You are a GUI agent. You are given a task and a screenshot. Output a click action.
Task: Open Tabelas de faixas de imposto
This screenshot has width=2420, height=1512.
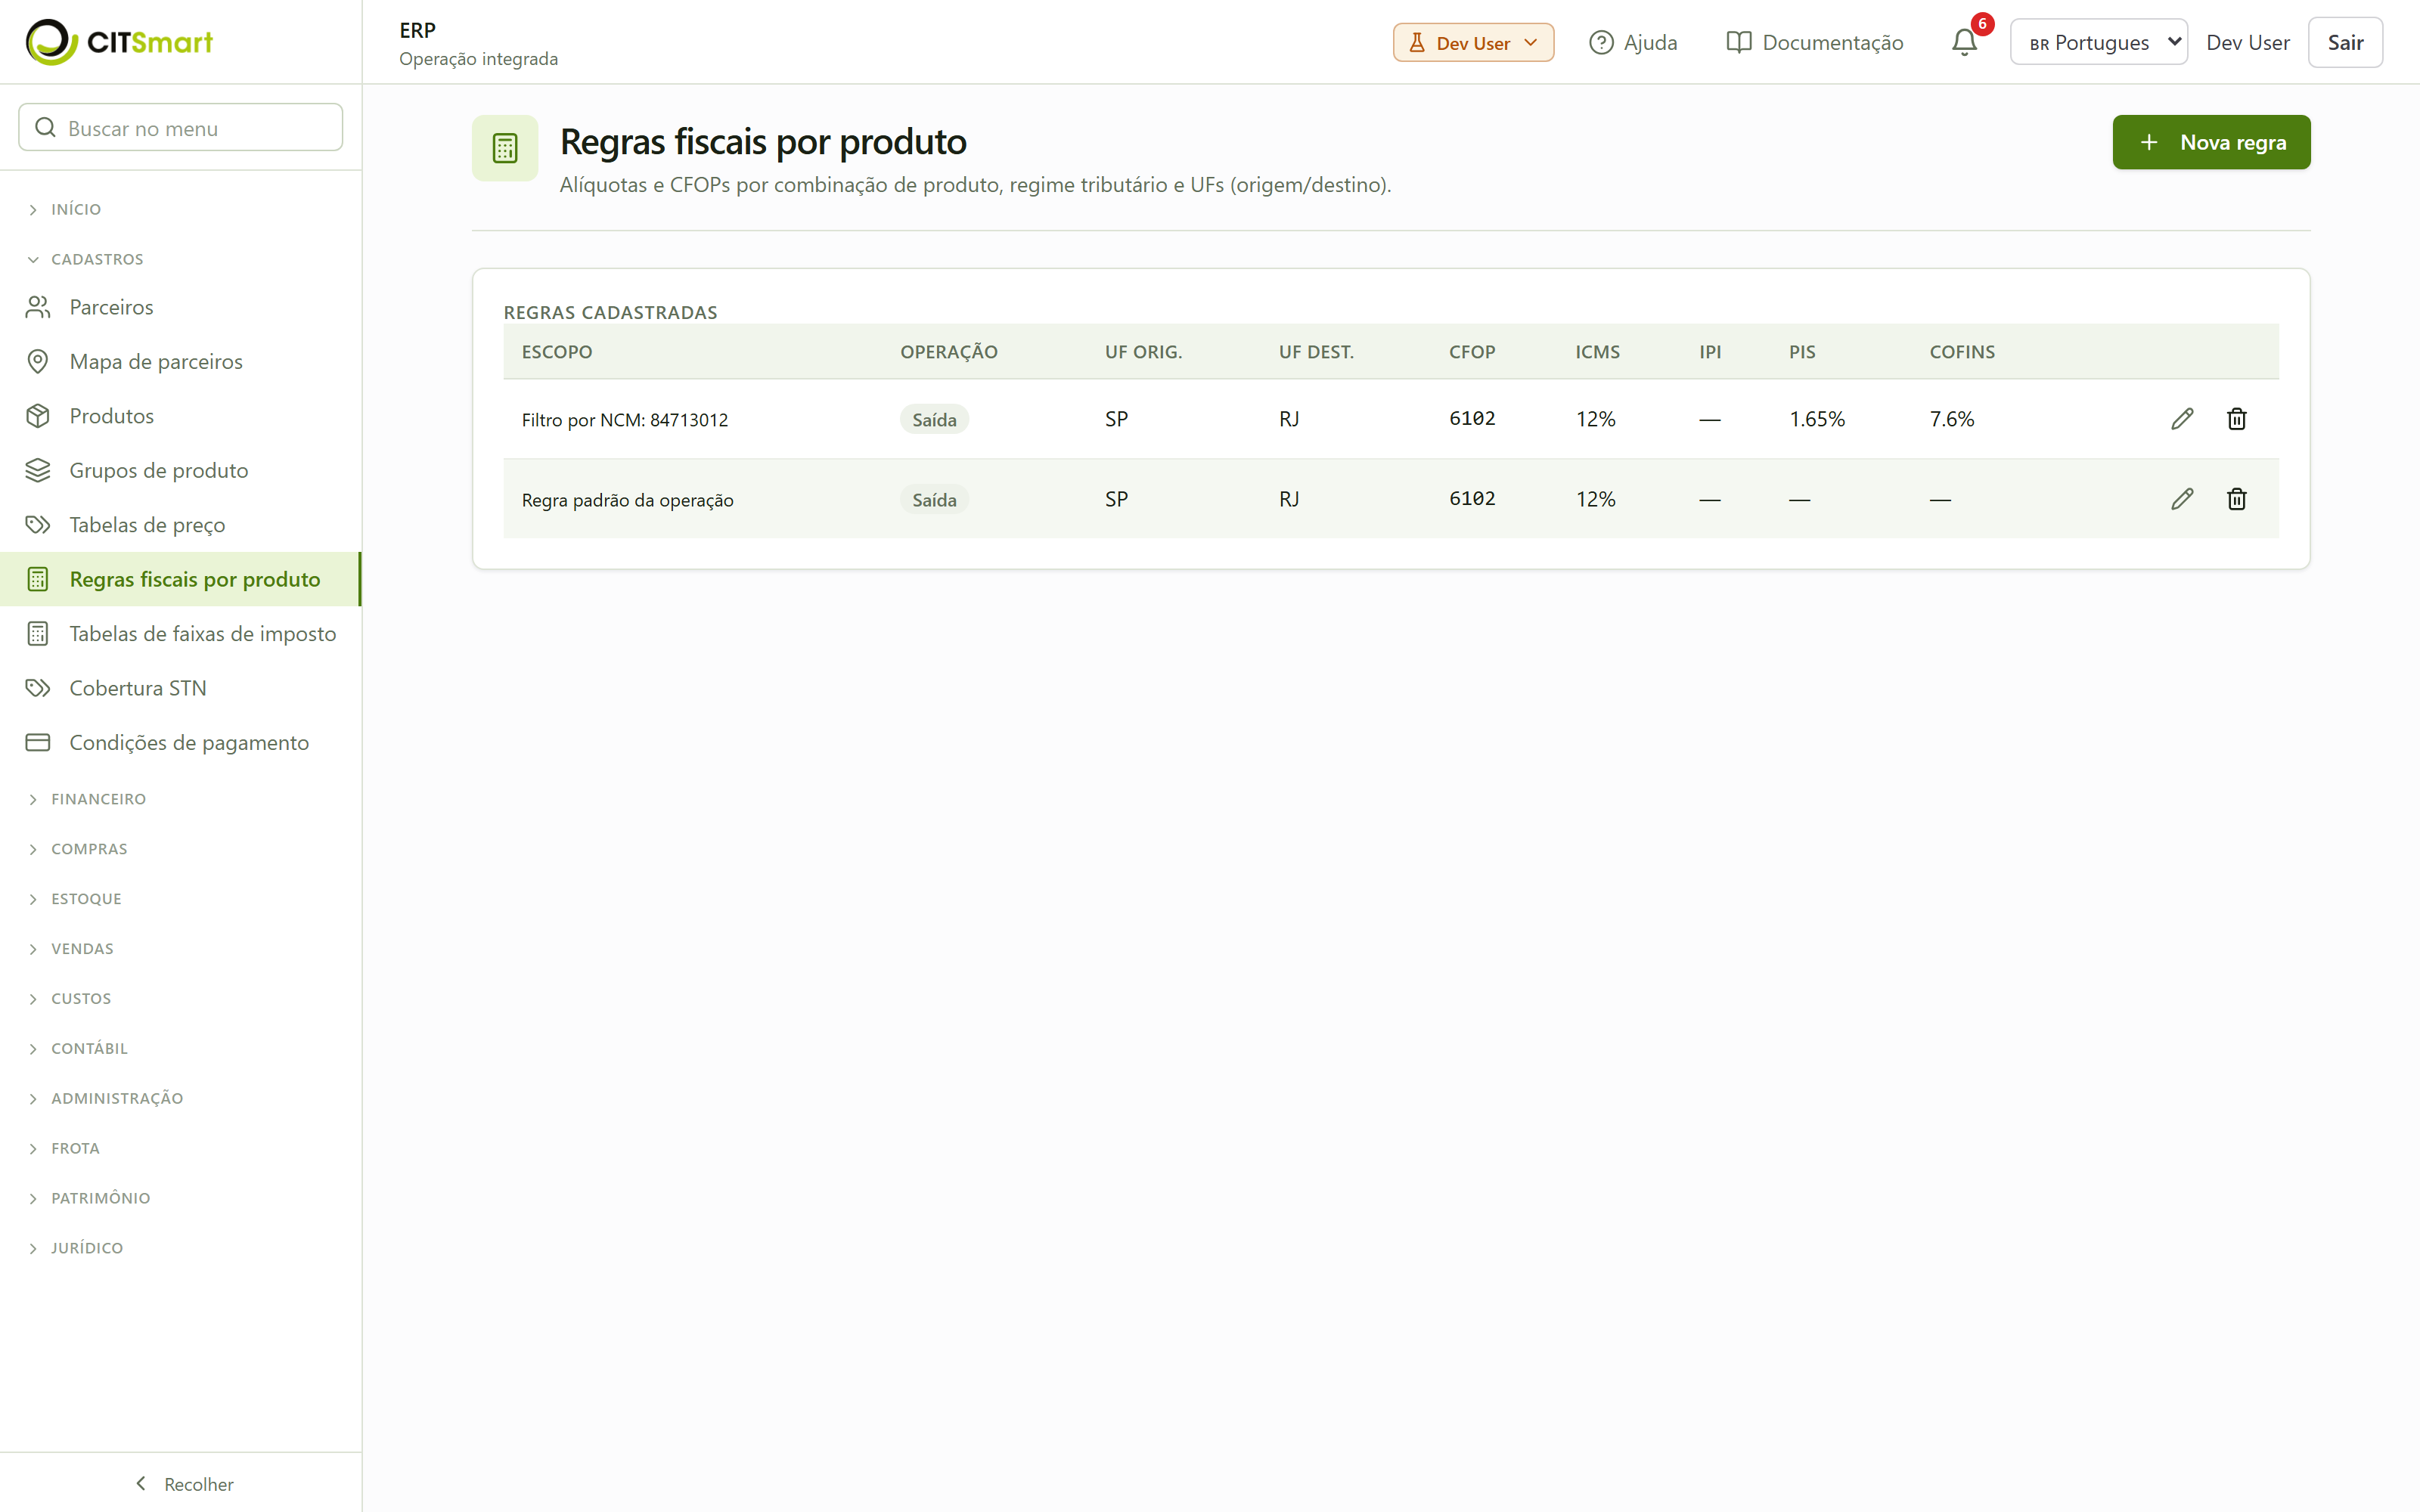[x=181, y=634]
